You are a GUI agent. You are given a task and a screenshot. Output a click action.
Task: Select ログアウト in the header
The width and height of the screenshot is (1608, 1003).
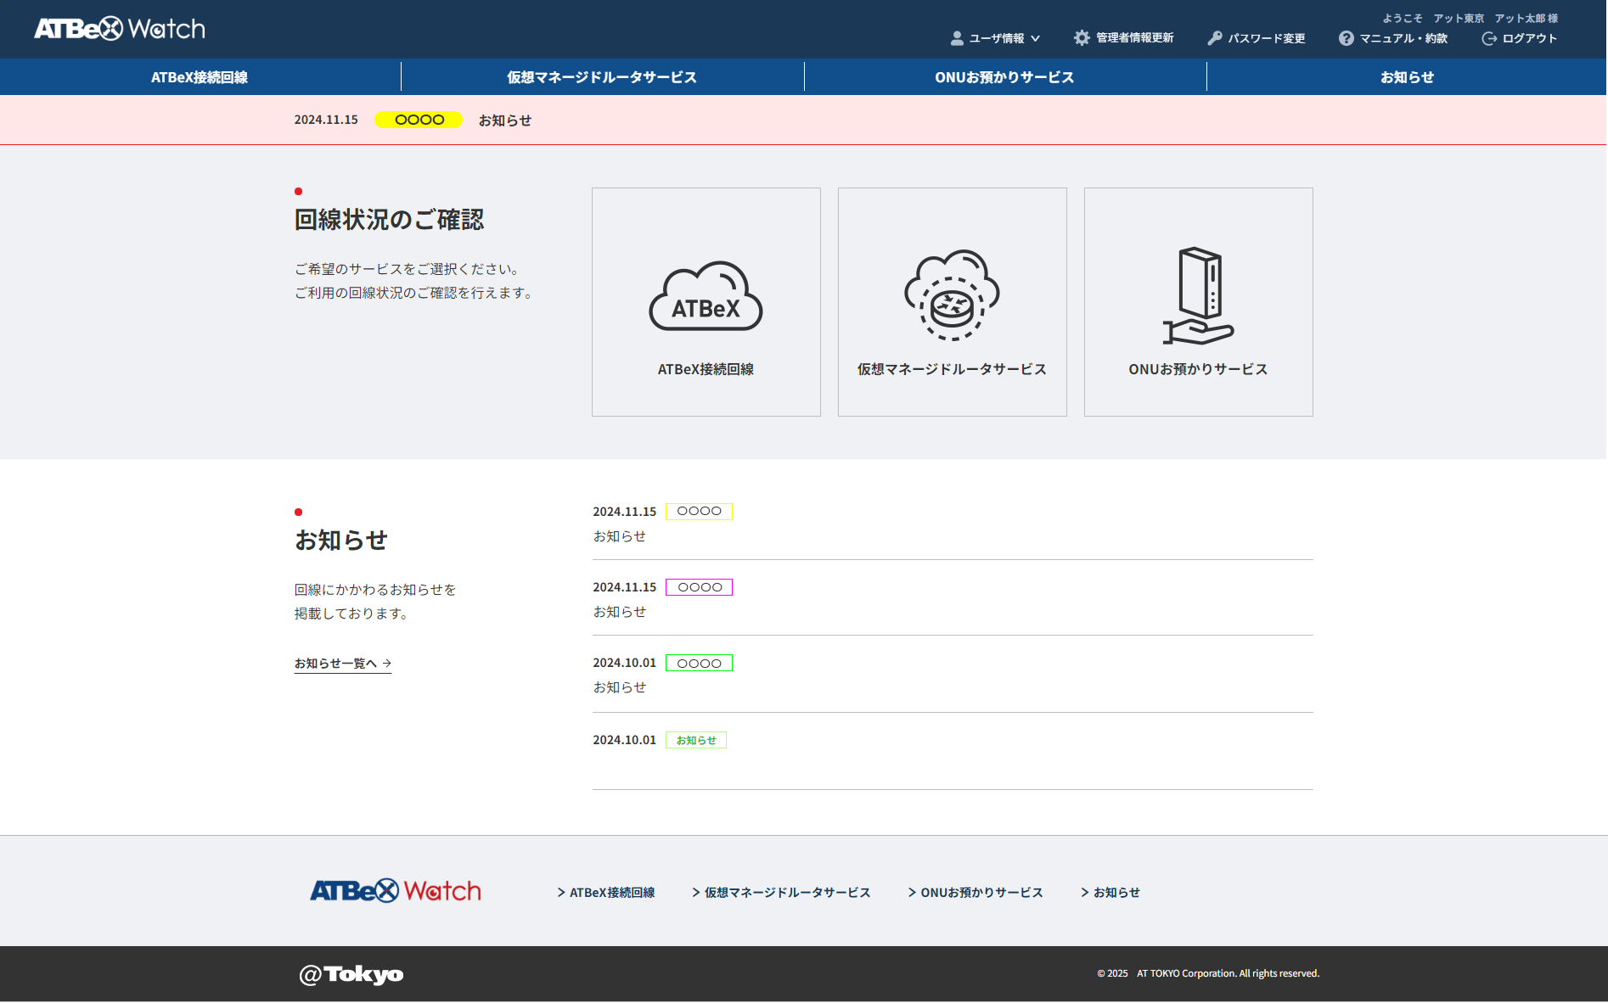[1530, 38]
